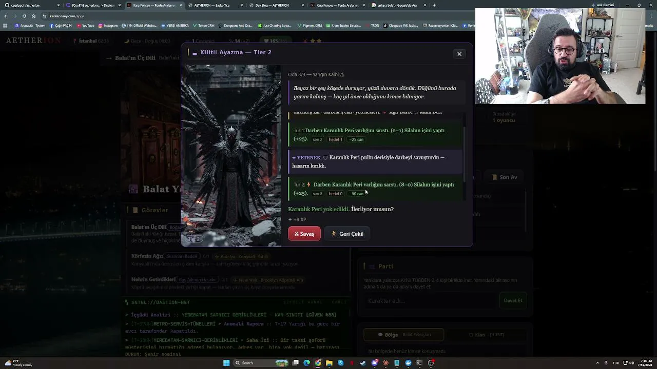The image size is (657, 369).
Task: Open the Instagram bookmark
Action: pyautogui.click(x=108, y=25)
